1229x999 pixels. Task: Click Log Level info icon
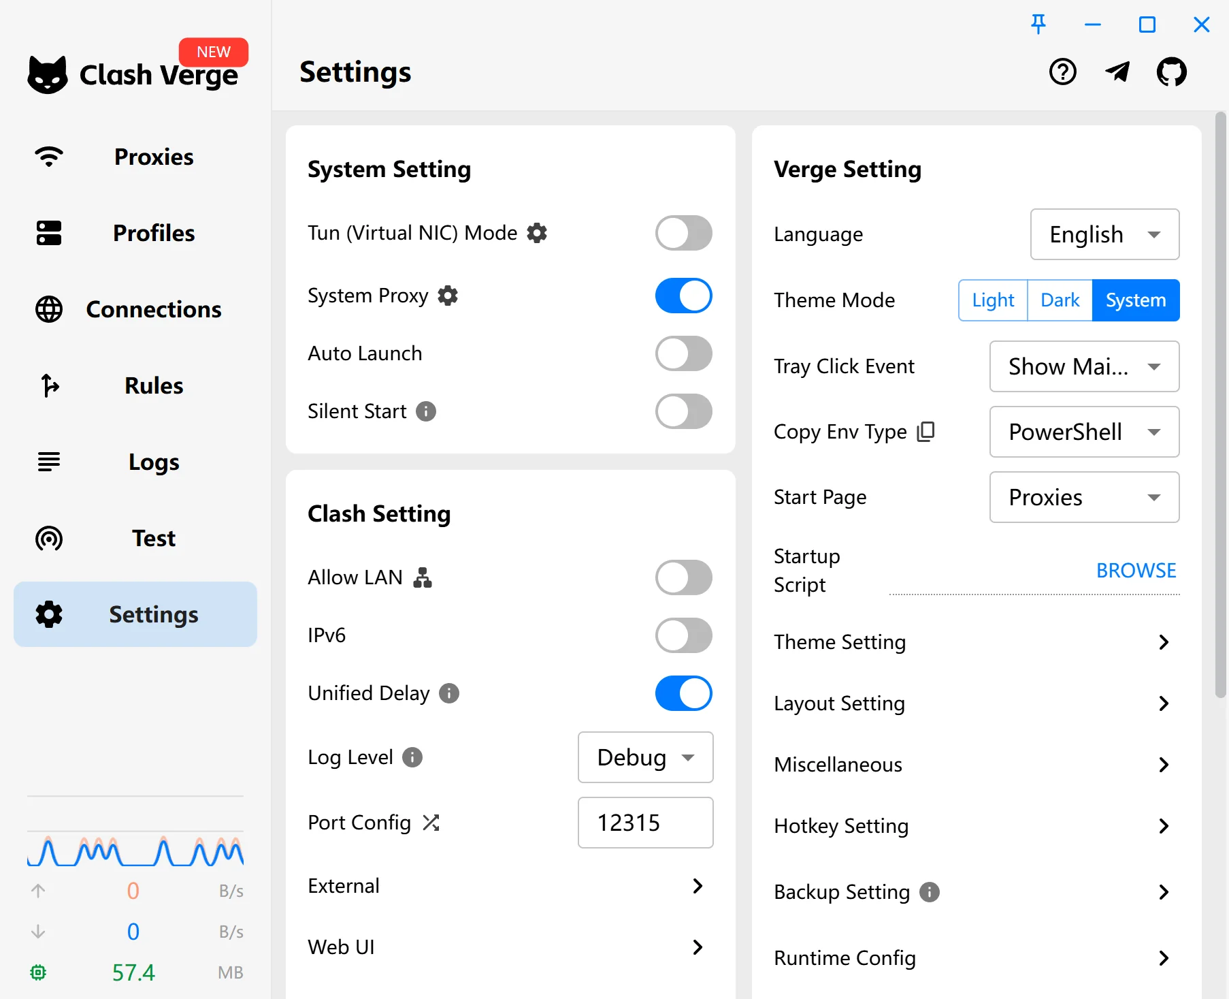(x=412, y=757)
